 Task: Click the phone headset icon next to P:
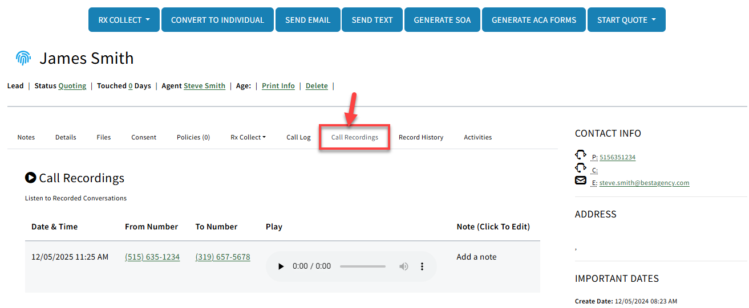click(x=581, y=155)
